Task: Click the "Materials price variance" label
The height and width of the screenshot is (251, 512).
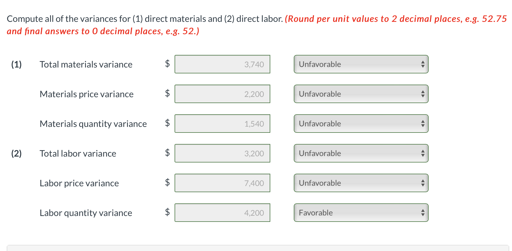Action: (x=86, y=94)
